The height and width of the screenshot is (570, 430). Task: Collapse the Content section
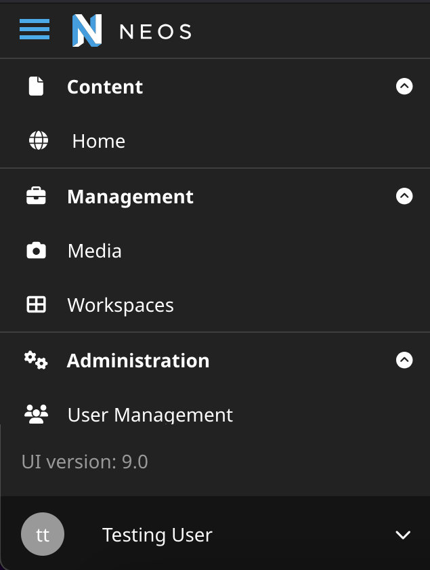pos(404,86)
